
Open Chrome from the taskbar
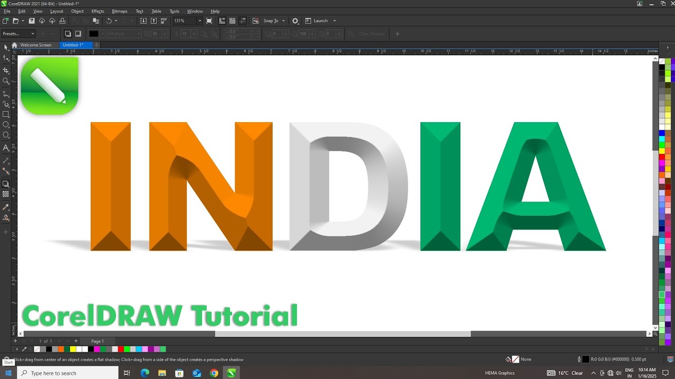click(214, 373)
